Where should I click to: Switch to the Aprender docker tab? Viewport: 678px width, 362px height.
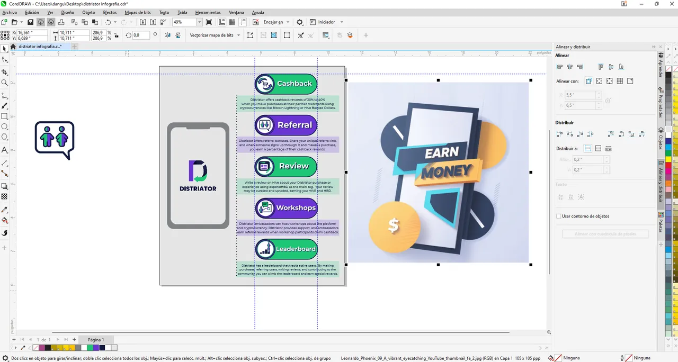(x=661, y=66)
